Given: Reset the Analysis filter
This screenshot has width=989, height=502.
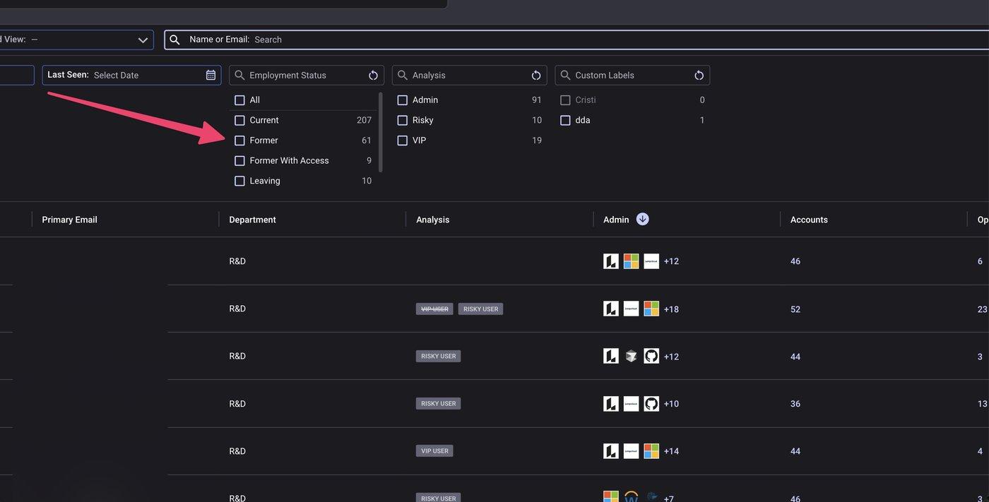Looking at the screenshot, I should 536,75.
